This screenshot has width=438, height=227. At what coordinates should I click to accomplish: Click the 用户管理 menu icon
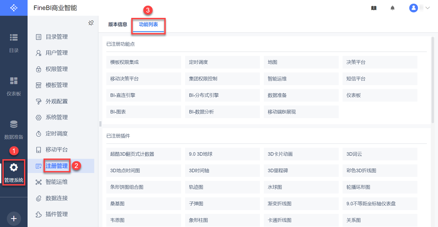[38, 53]
